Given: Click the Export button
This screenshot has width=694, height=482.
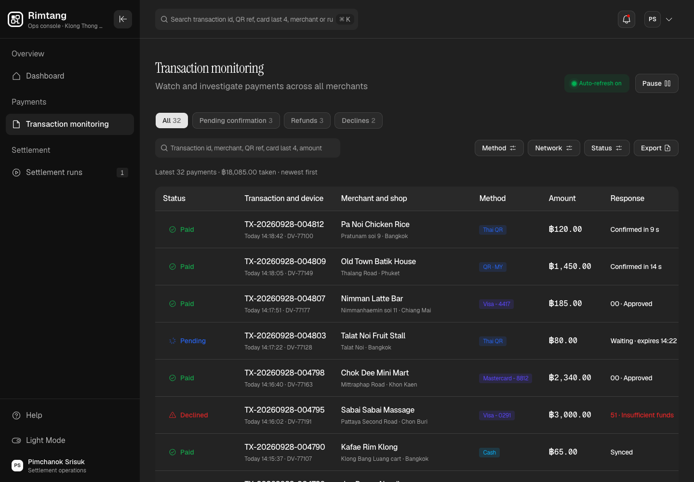Looking at the screenshot, I should (x=656, y=148).
